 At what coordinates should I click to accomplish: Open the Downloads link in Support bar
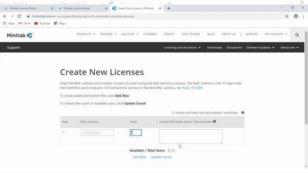pos(214,48)
